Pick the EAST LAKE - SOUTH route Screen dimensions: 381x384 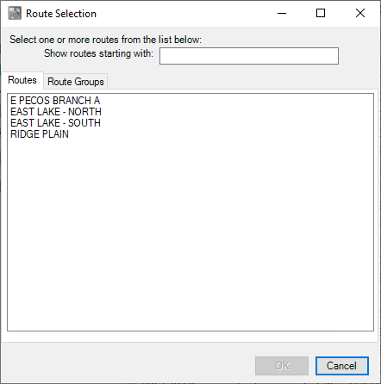[x=55, y=123]
